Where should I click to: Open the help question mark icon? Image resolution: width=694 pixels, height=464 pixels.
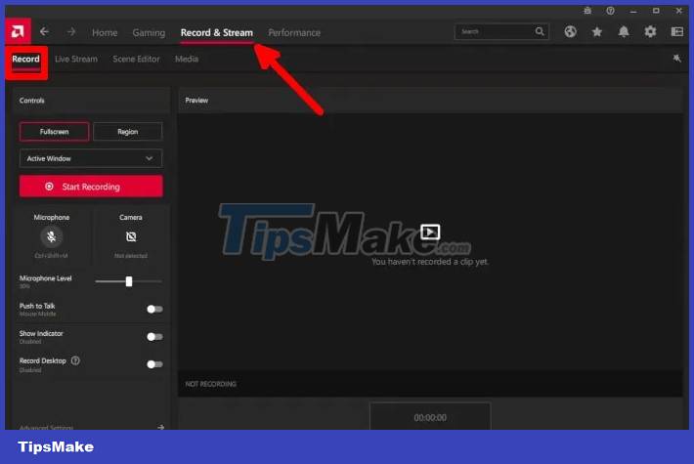point(610,11)
